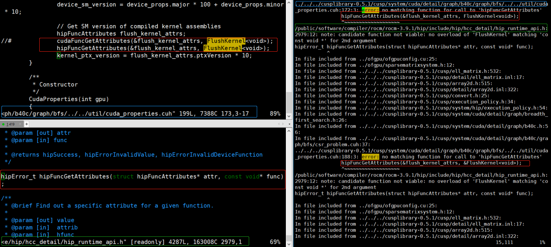Click the cuda_properties.cuh status line
Image resolution: width=551 pixels, height=247 pixels.
[x=125, y=113]
